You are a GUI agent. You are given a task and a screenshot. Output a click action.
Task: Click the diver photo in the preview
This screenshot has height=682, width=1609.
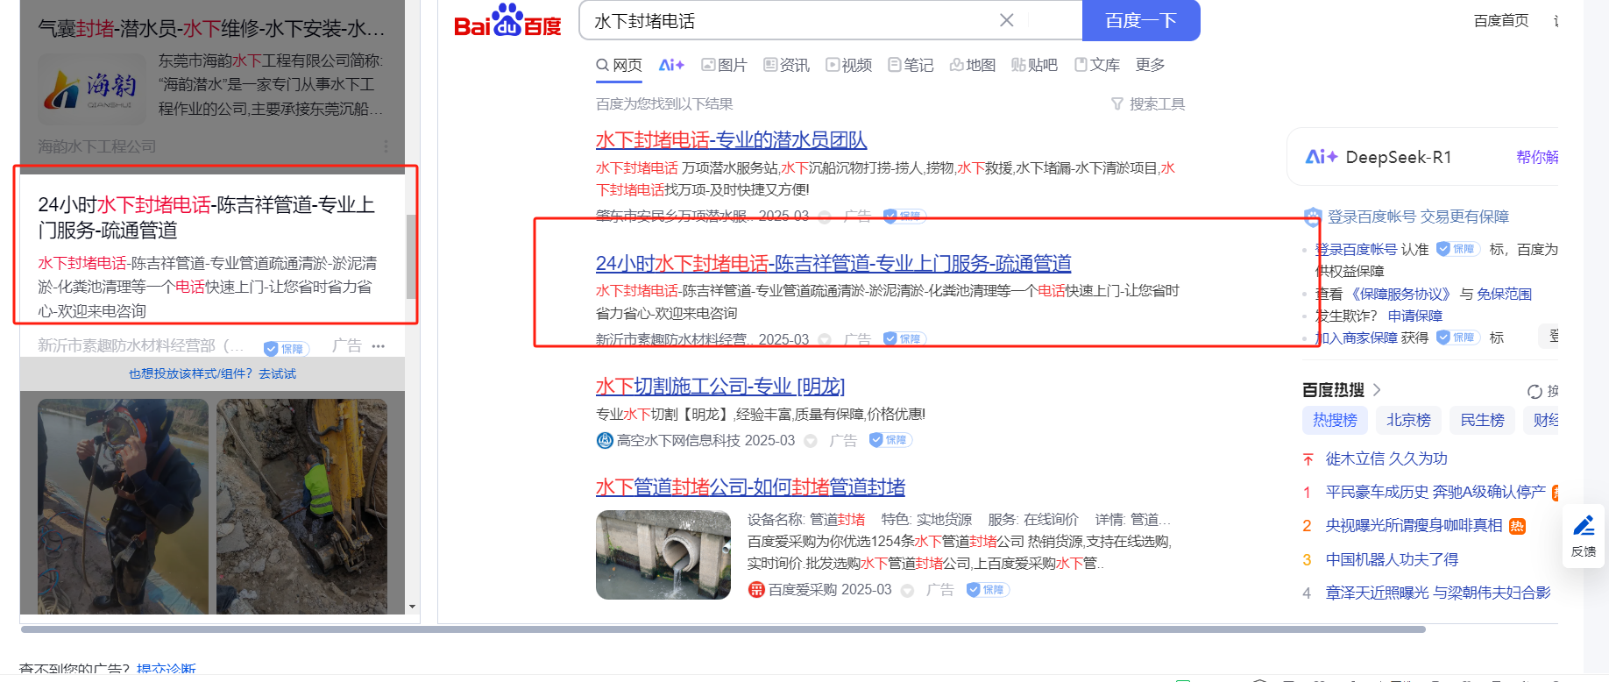coord(123,507)
